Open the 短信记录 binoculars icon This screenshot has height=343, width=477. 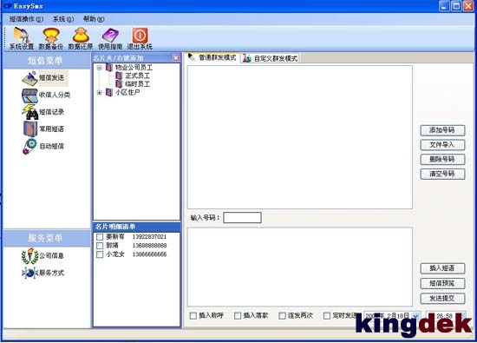coord(29,112)
